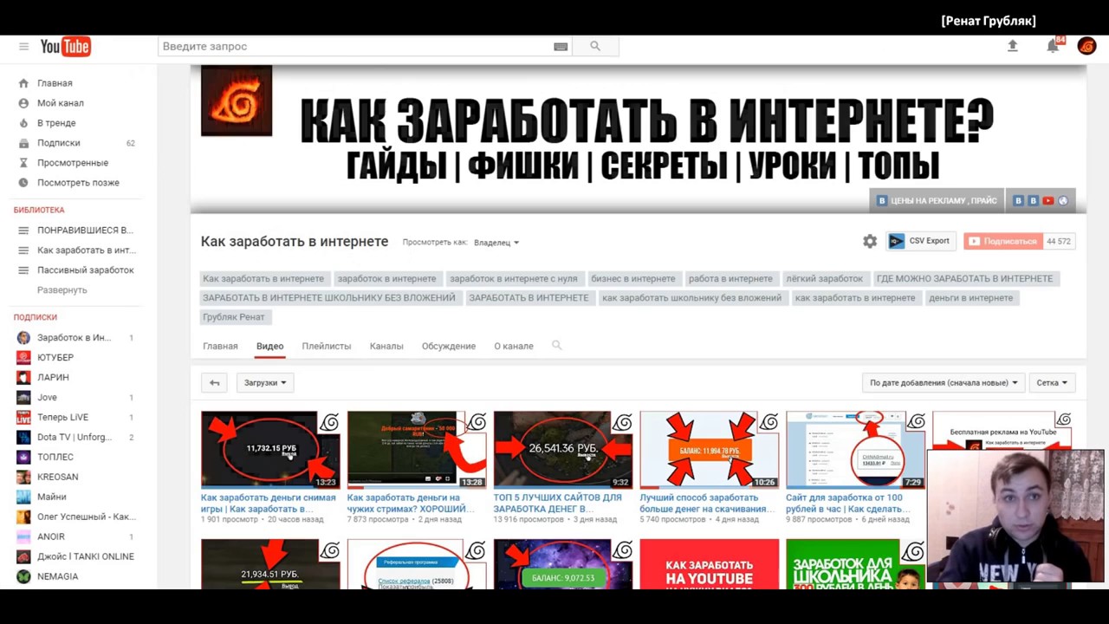Viewport: 1109px width, 624px height.
Task: Open the Загрузки dropdown
Action: tap(265, 382)
